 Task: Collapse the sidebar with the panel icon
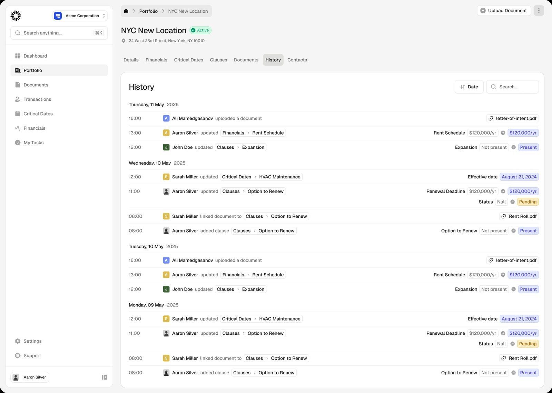coord(104,377)
